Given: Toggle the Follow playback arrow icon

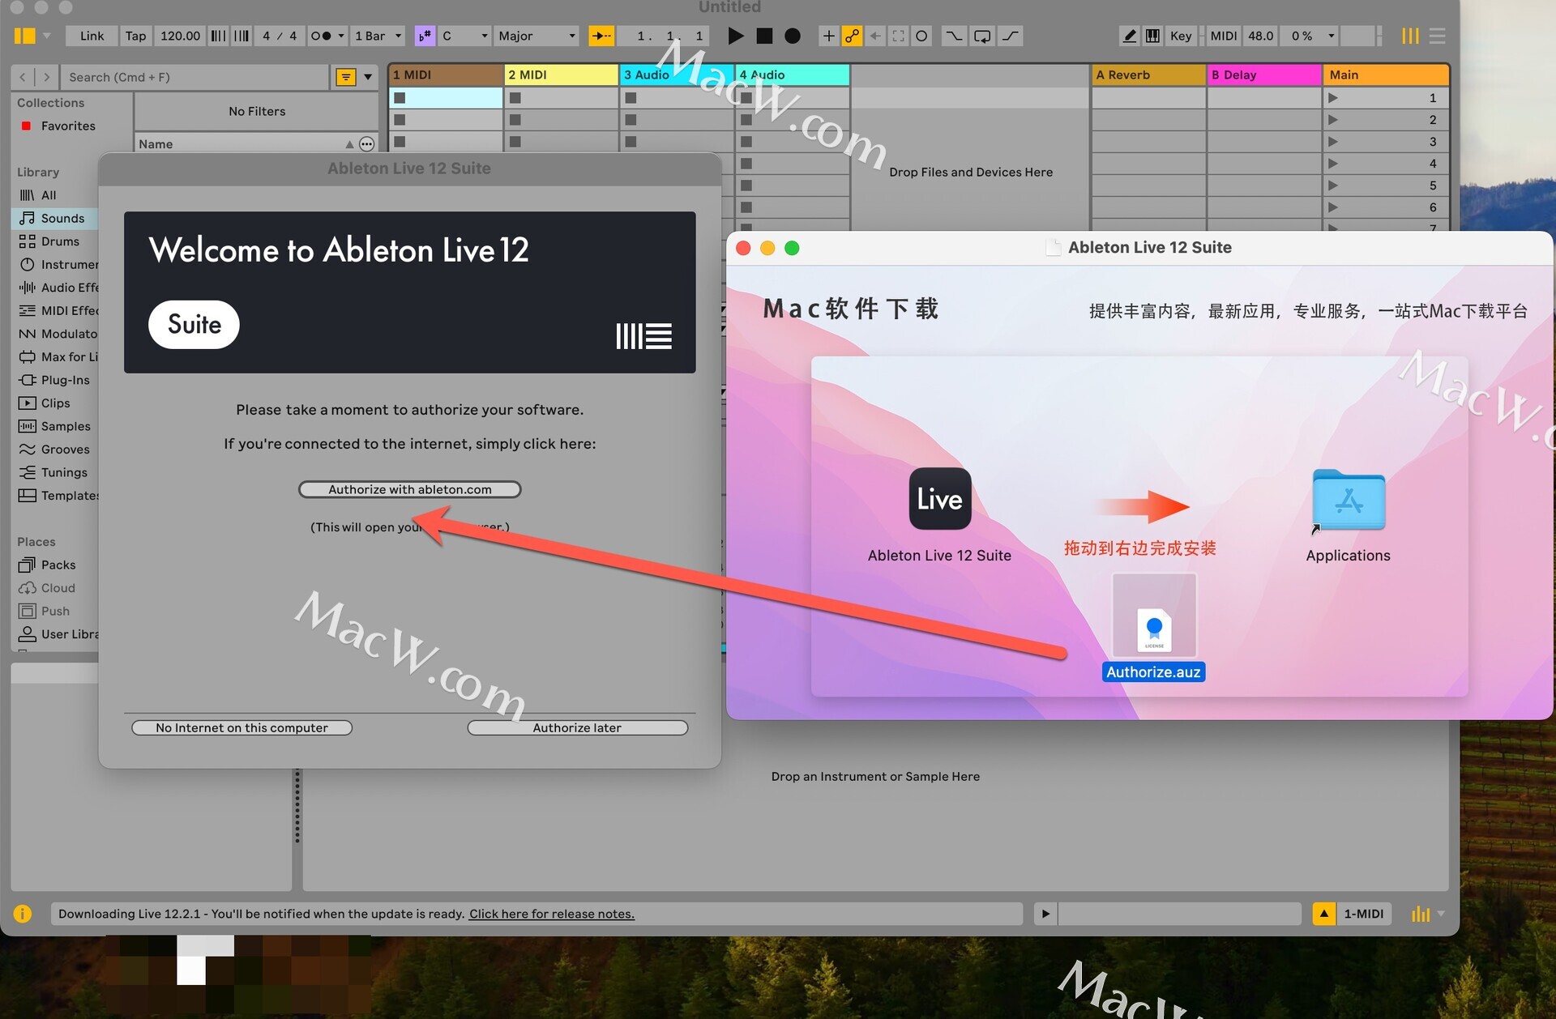Looking at the screenshot, I should click(601, 36).
